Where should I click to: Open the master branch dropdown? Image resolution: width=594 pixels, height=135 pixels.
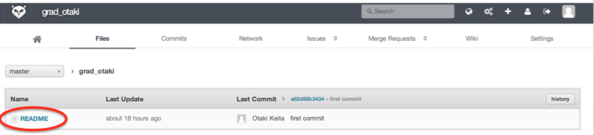pos(35,71)
